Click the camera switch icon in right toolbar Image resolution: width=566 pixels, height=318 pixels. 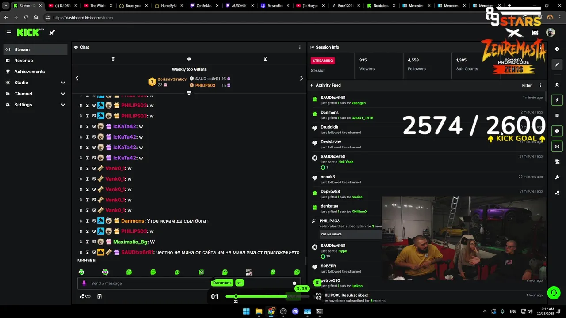[557, 162]
